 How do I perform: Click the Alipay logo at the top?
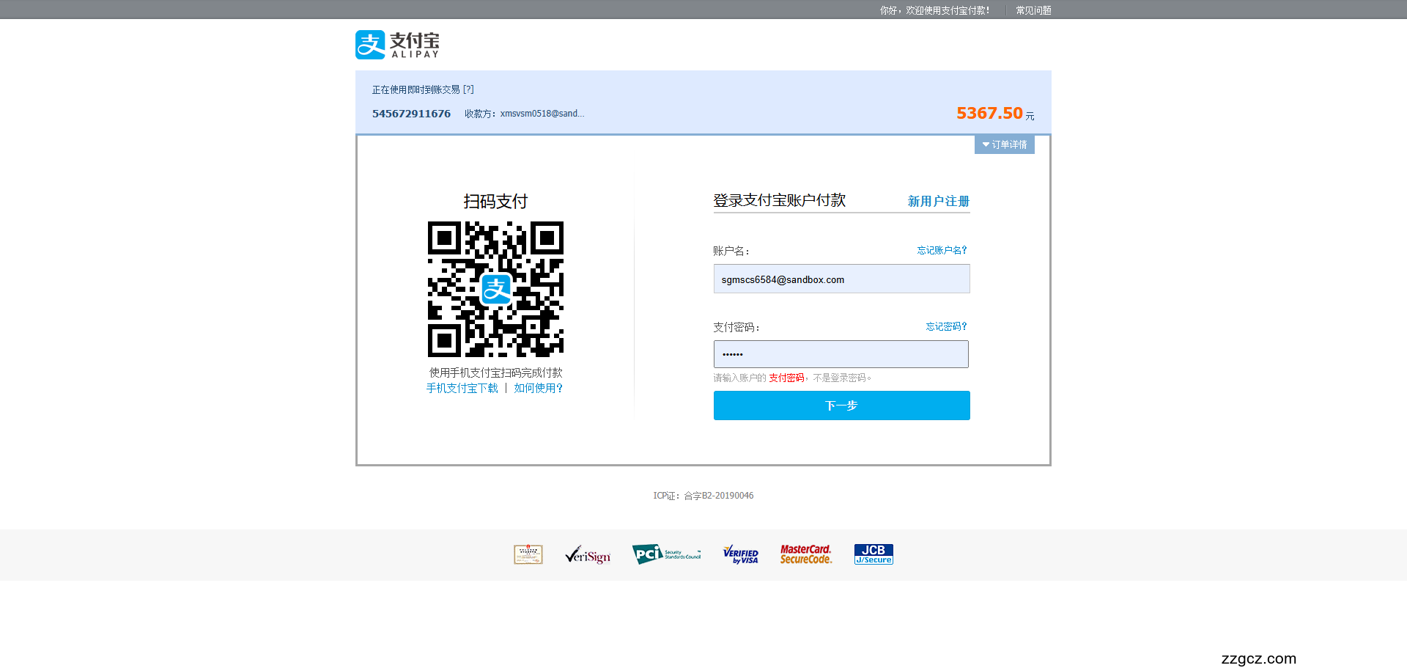pyautogui.click(x=397, y=44)
